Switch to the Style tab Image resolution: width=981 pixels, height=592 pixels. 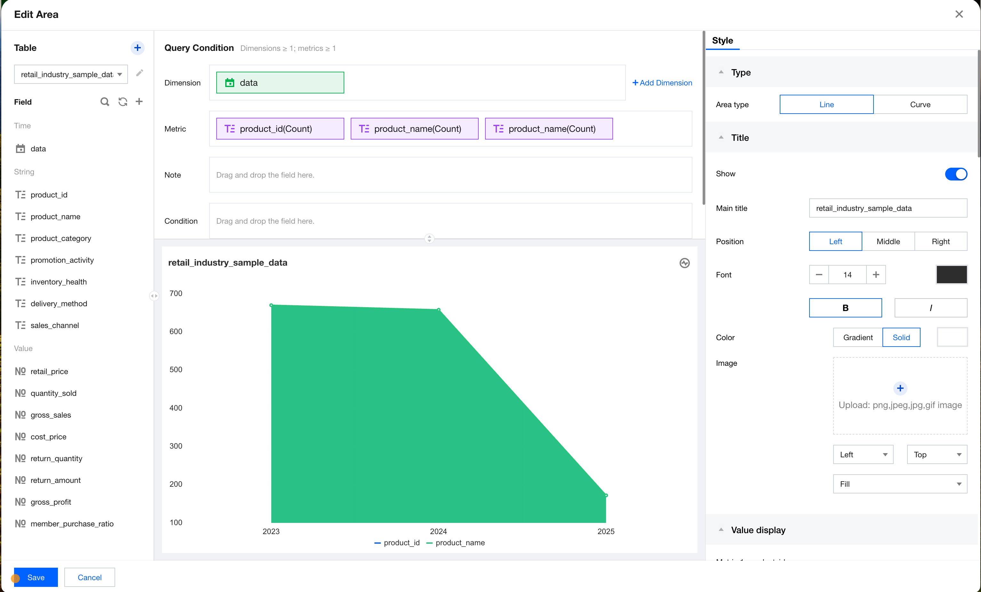[722, 41]
